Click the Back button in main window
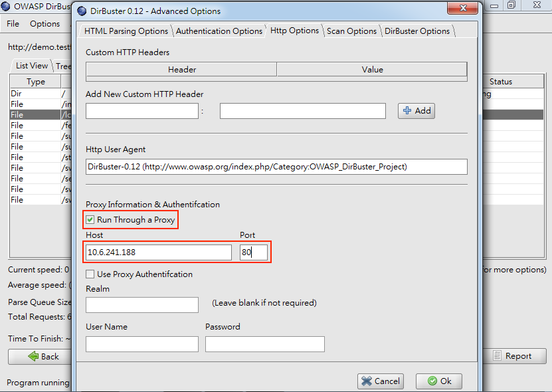 pyautogui.click(x=40, y=356)
